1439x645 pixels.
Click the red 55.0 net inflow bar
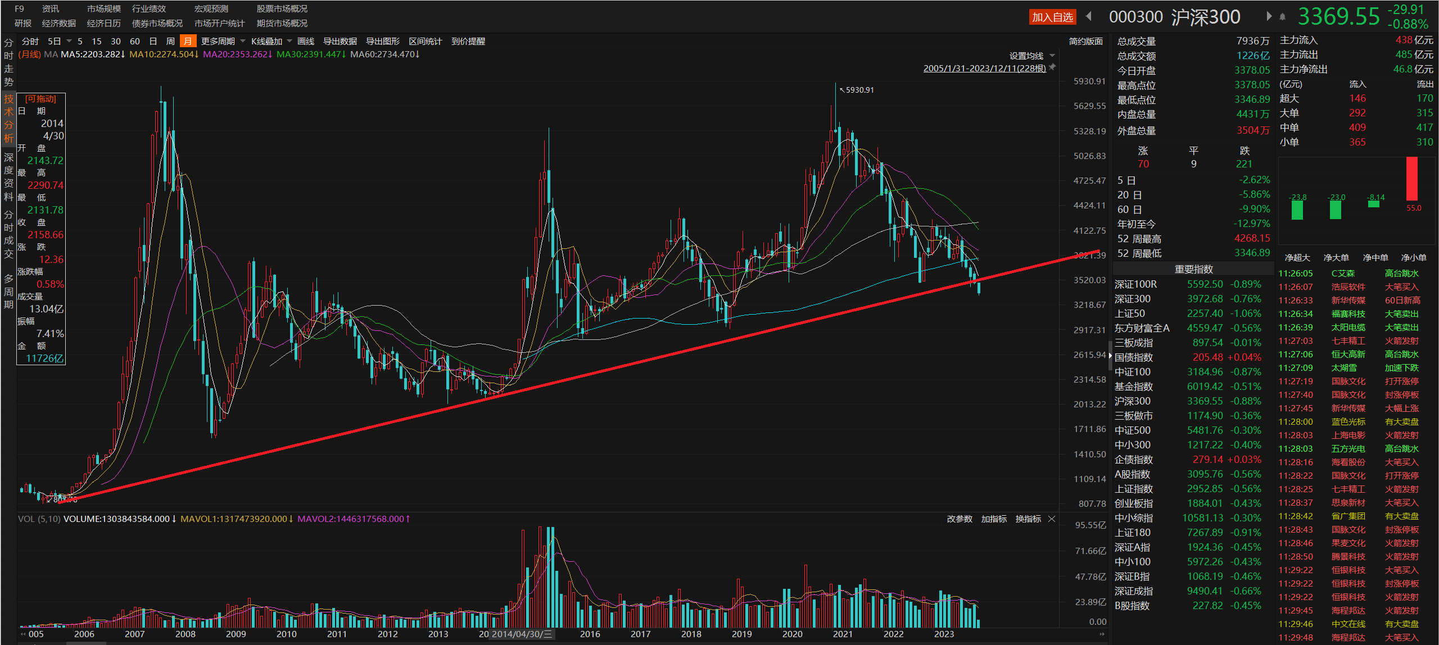point(1411,179)
